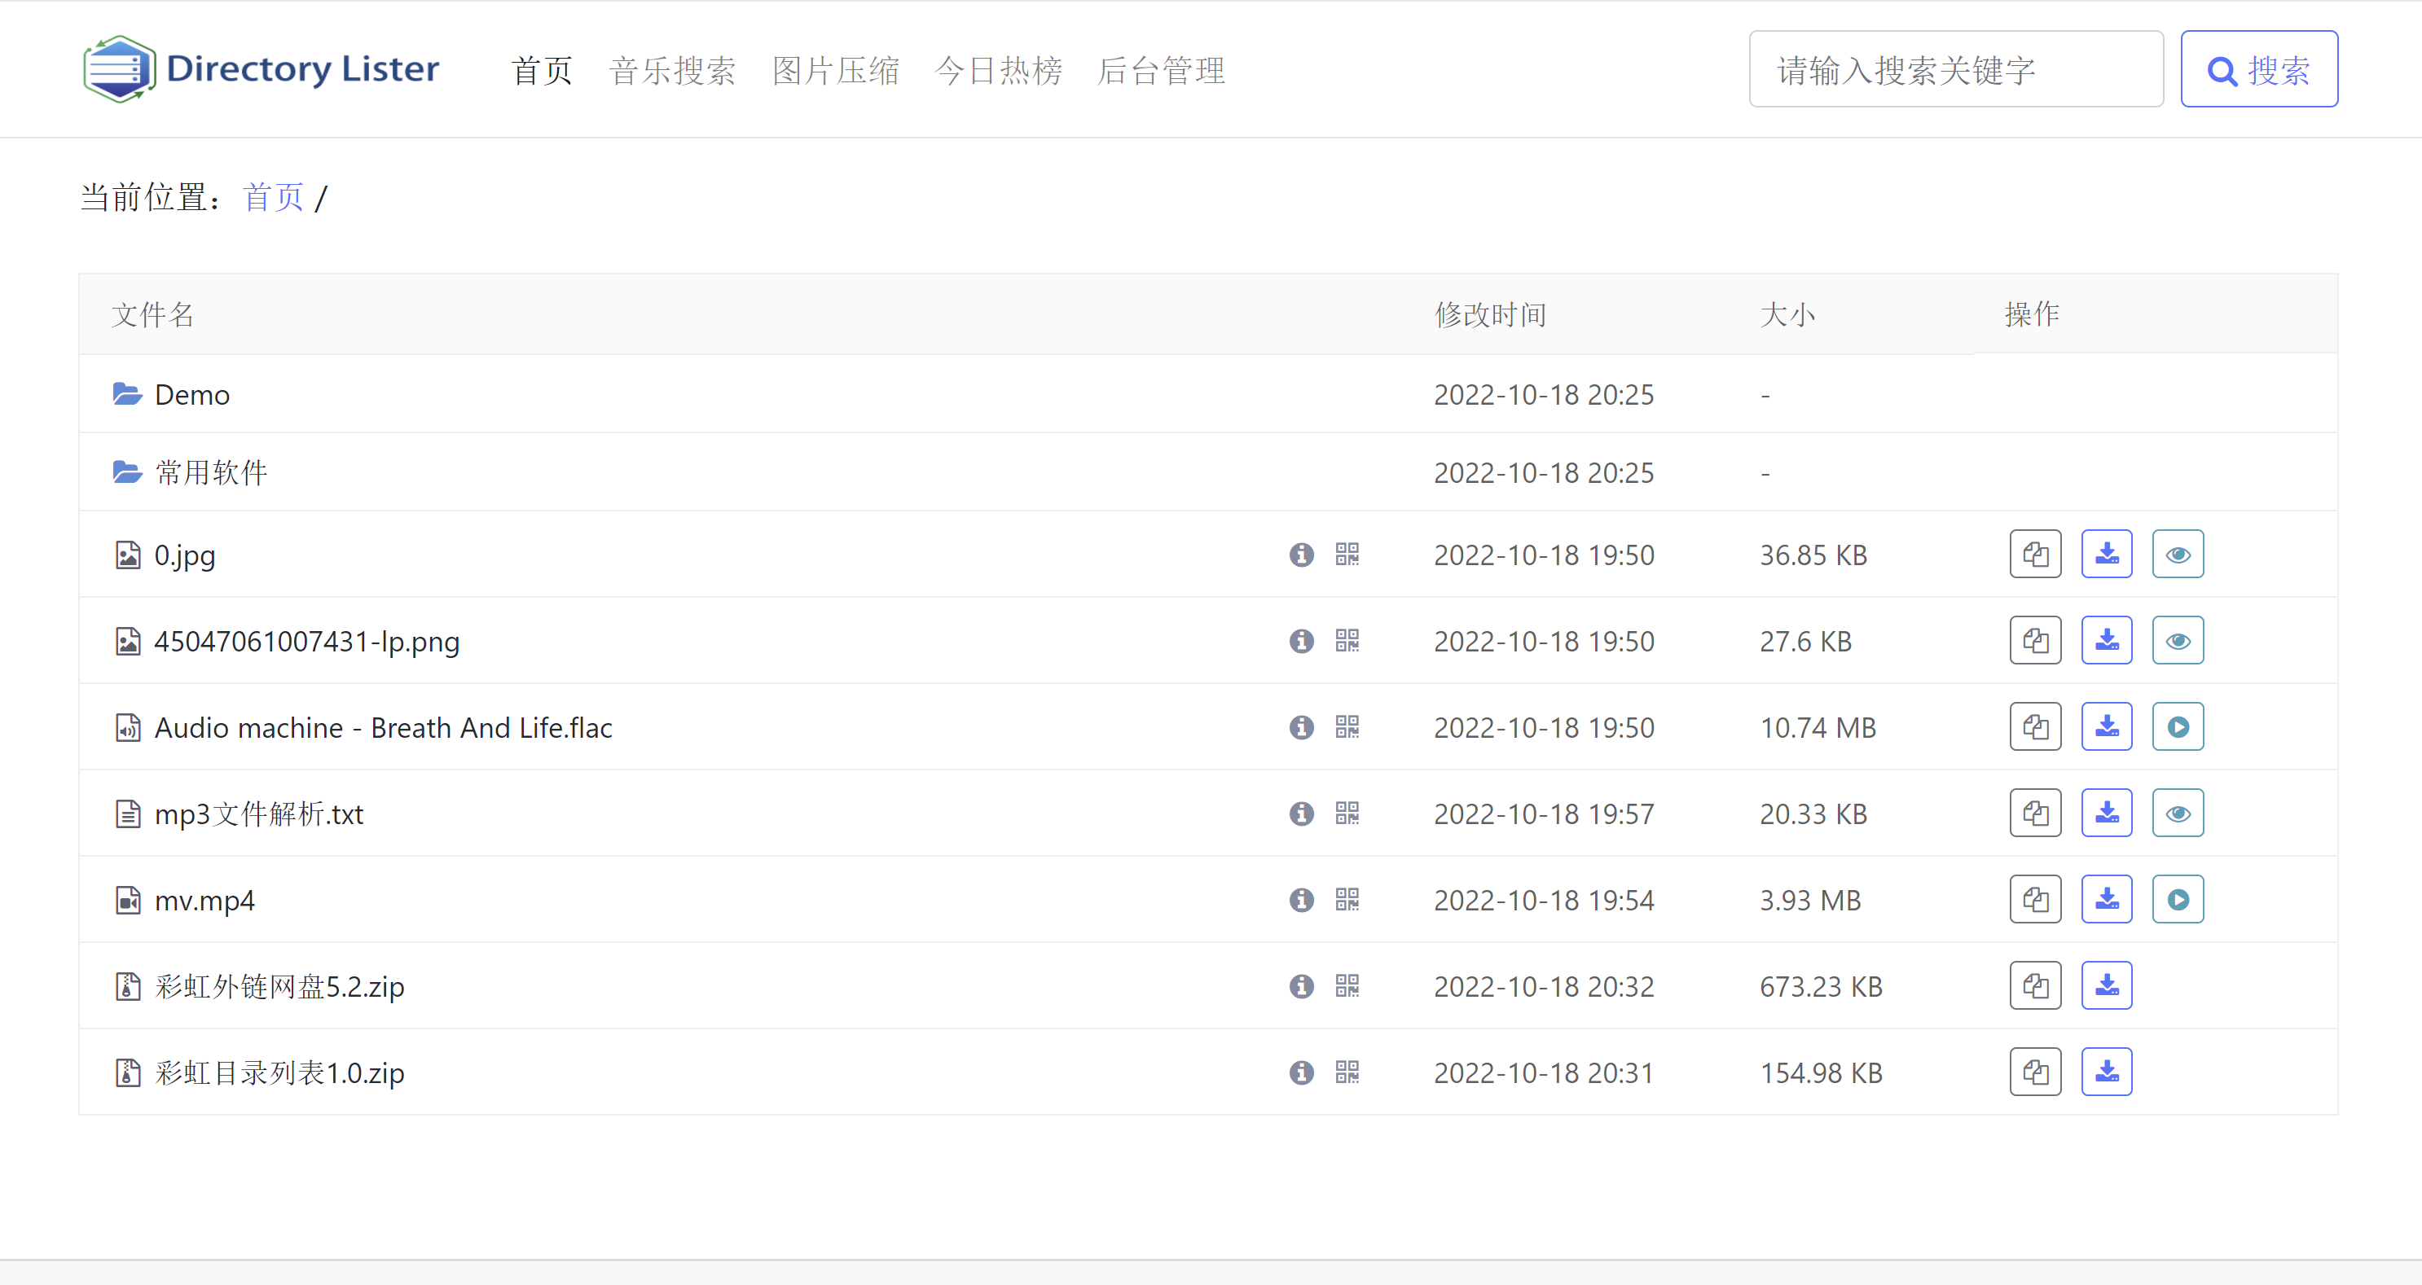Copy link for Audio machine flac file
Image resolution: width=2422 pixels, height=1285 pixels.
click(x=2035, y=726)
